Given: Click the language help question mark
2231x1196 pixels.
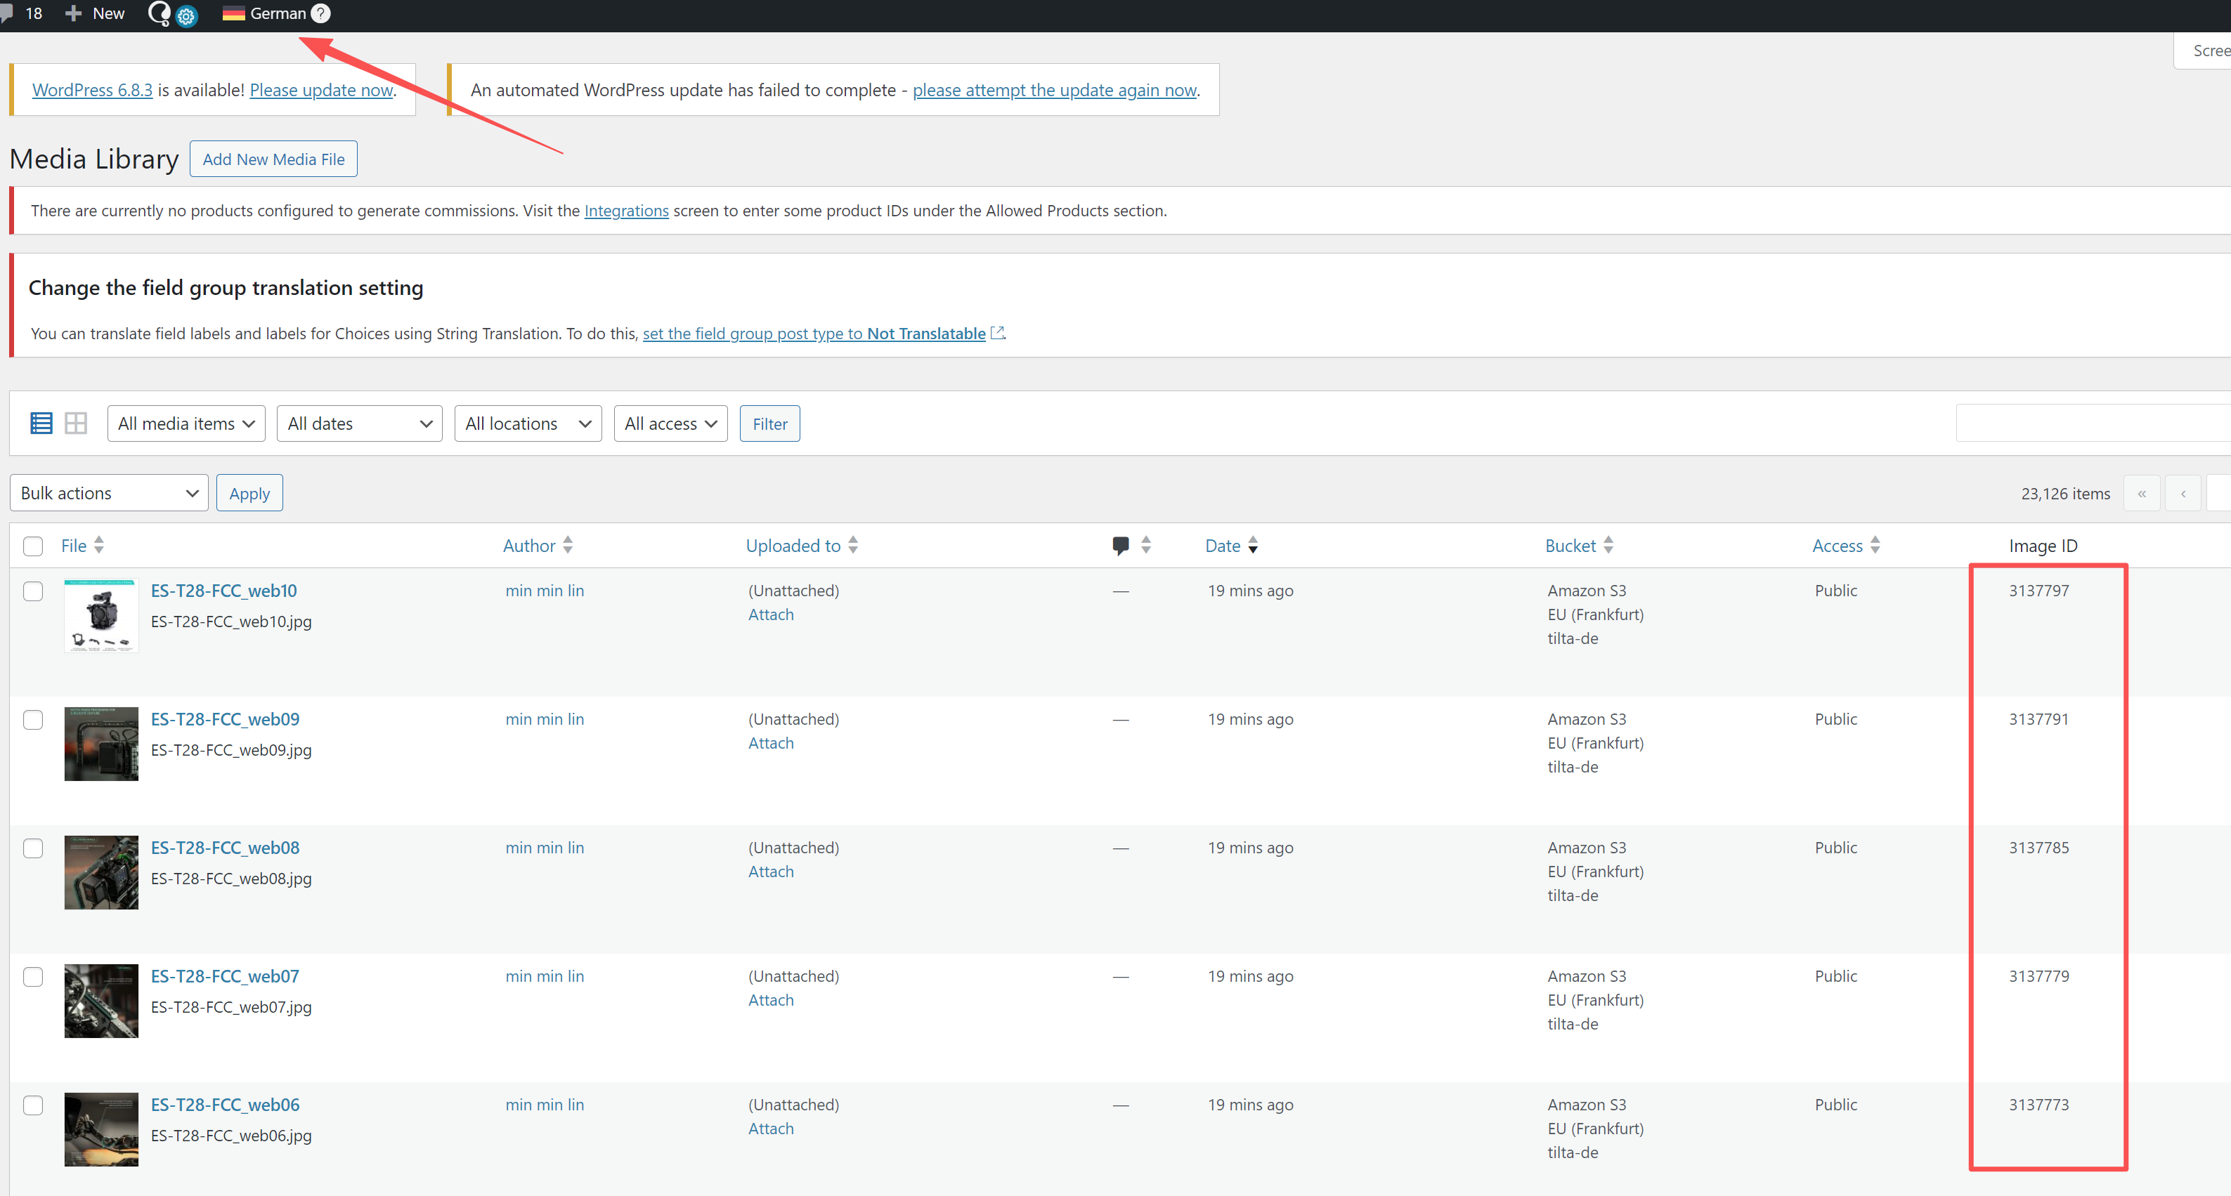Looking at the screenshot, I should point(320,13).
